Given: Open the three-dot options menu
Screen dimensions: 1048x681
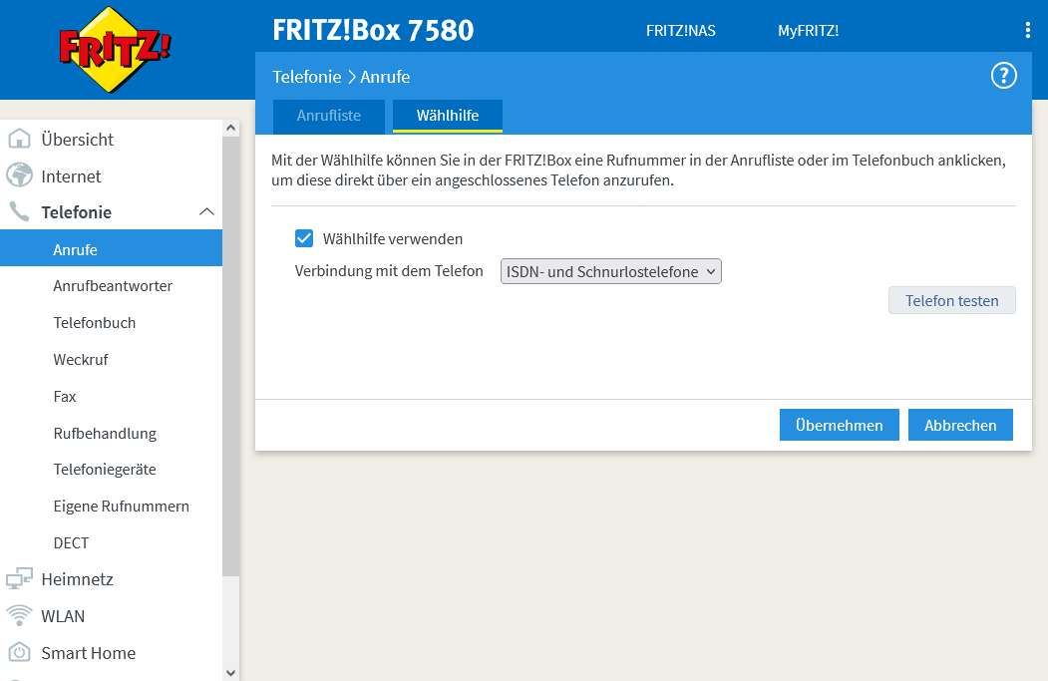Looking at the screenshot, I should [1027, 30].
